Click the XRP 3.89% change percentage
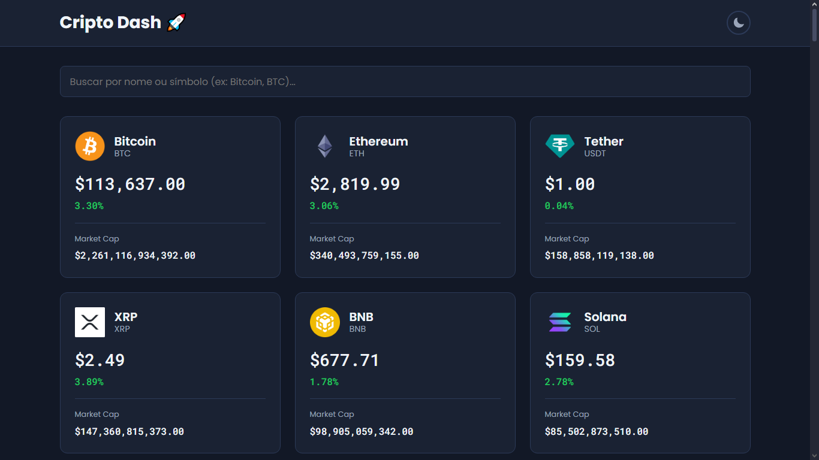 tap(89, 382)
